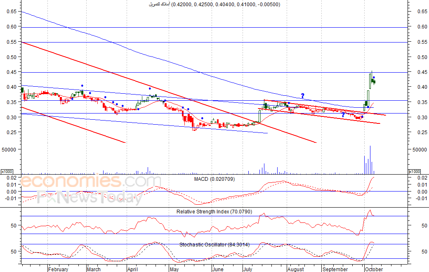429x272 pixels.
Task: Select 50000 volume label on right axis
Action: click(x=420, y=150)
